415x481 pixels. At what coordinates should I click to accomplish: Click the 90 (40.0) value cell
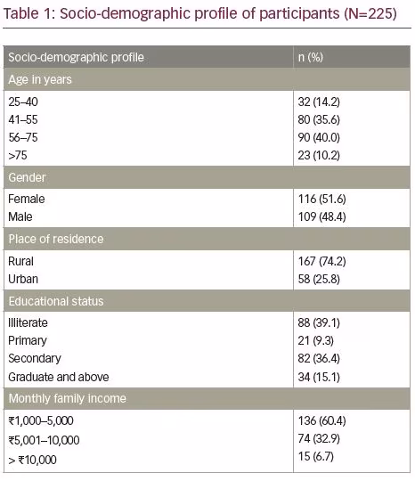(319, 137)
